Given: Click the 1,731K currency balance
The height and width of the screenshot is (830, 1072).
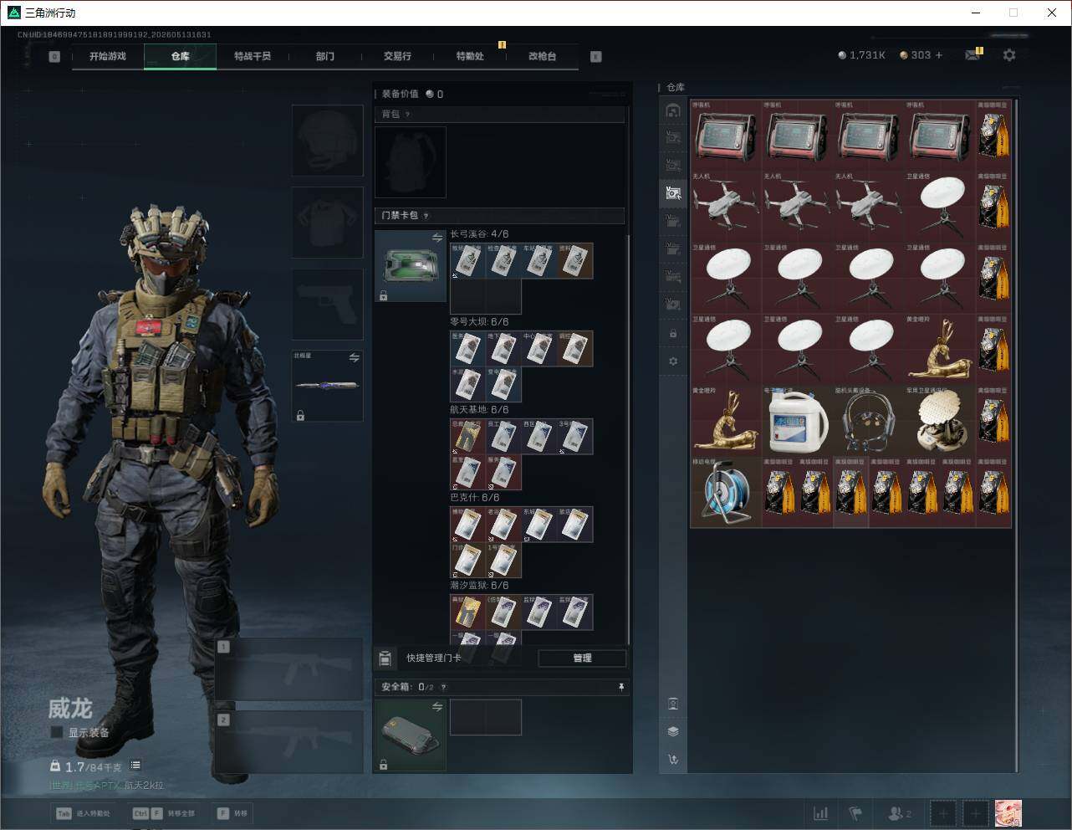Looking at the screenshot, I should click(861, 55).
